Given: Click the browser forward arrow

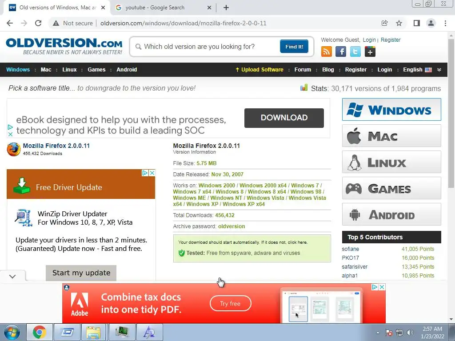Looking at the screenshot, I should pyautogui.click(x=24, y=23).
